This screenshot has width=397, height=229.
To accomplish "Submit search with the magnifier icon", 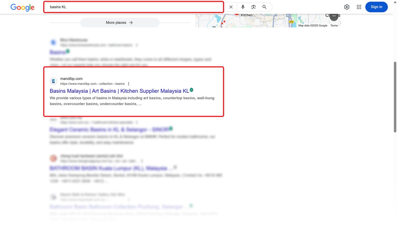I will click(x=264, y=7).
